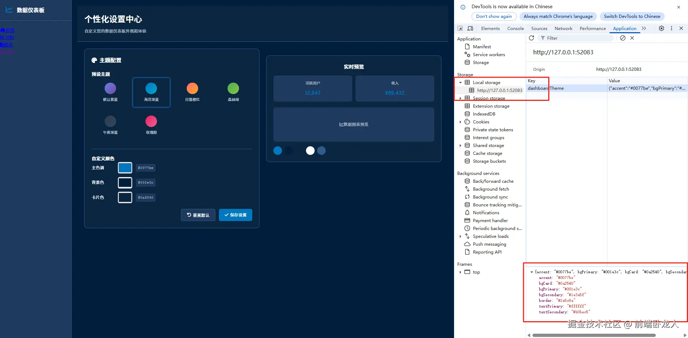Select the 默认紫蓝 preset theme
Screen dimensions: 688x338
coord(110,92)
